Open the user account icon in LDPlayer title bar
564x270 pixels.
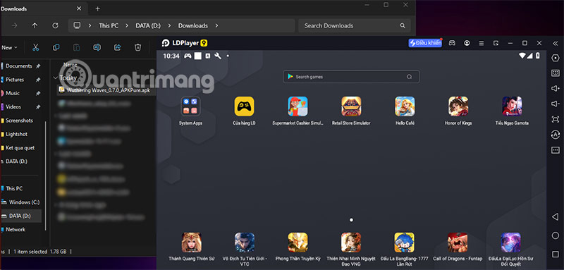click(467, 43)
